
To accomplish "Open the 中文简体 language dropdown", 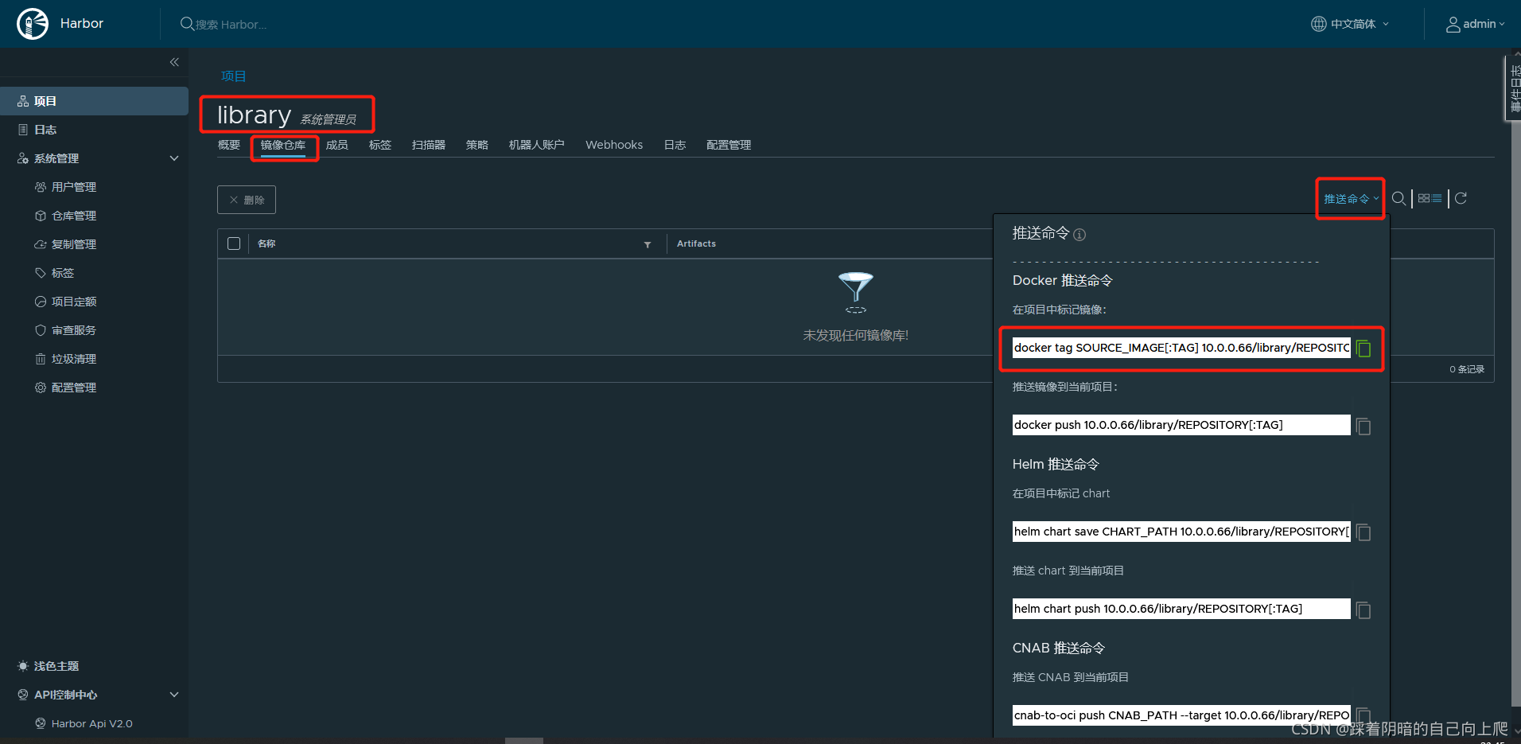I will click(1350, 24).
